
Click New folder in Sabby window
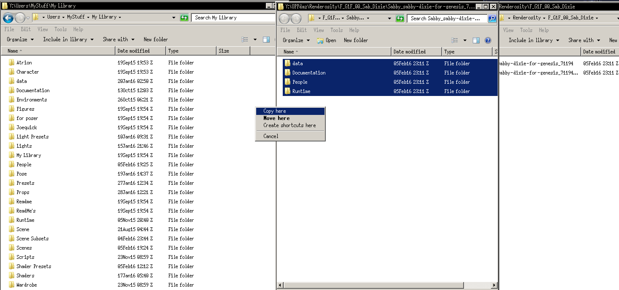pos(356,40)
